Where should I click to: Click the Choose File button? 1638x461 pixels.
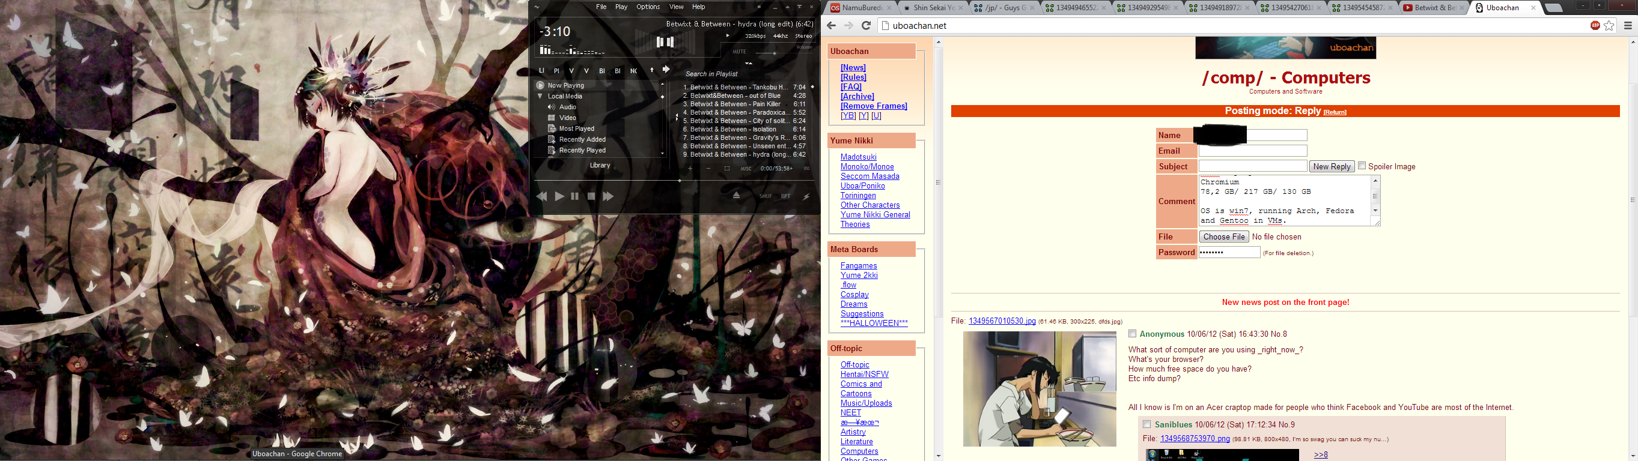tap(1224, 237)
